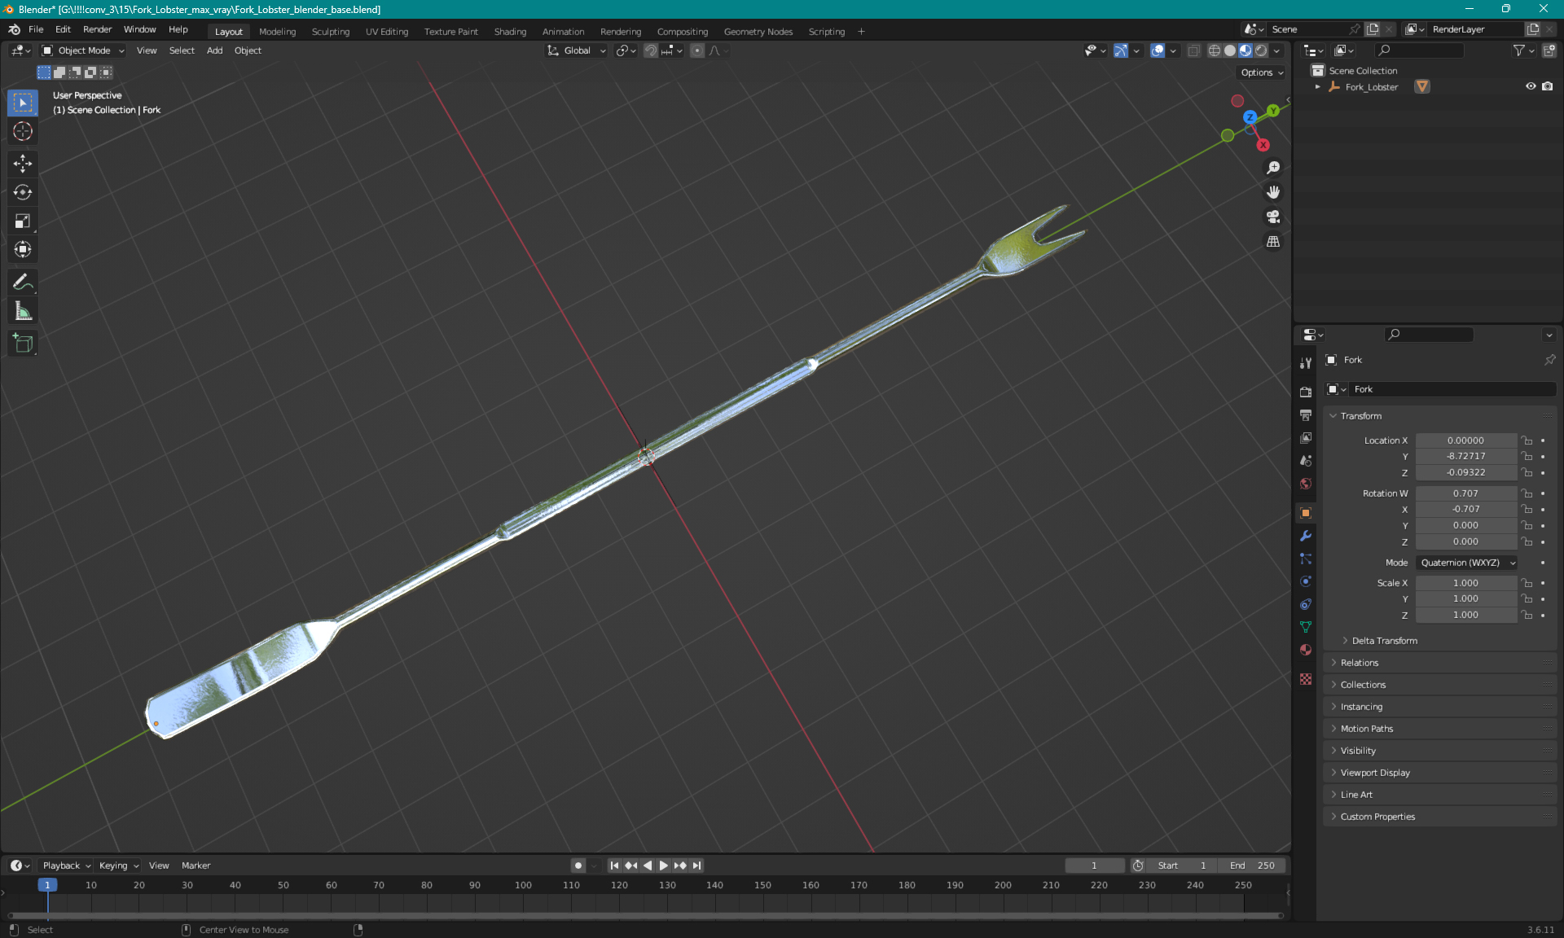Choose the Annotate pencil tool

click(x=23, y=283)
